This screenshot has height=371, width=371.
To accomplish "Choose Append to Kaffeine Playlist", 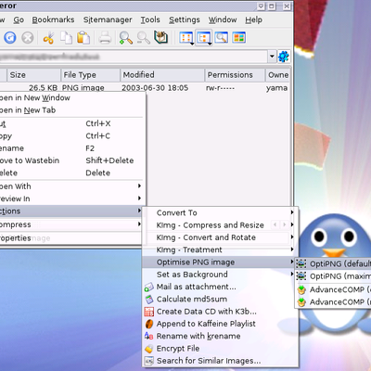I will tap(220, 324).
